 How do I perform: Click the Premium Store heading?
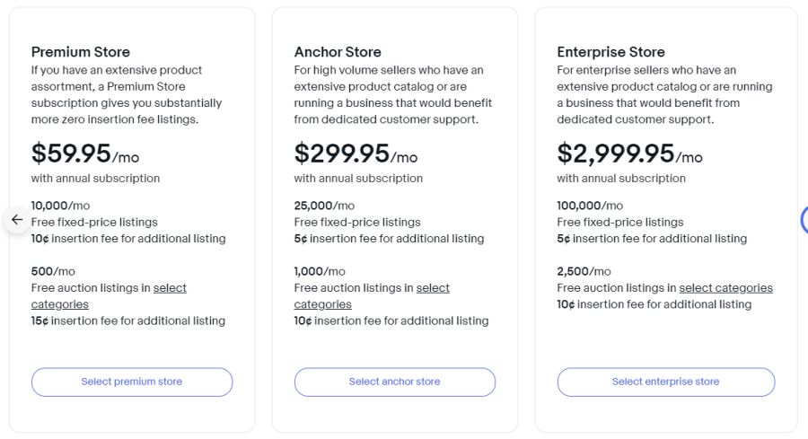tap(81, 52)
